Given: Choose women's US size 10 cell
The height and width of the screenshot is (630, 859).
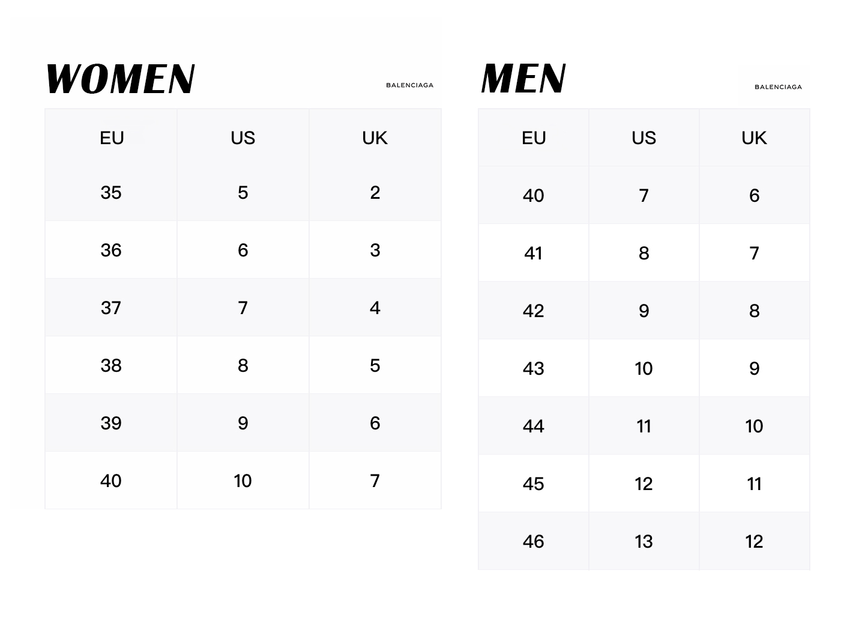Looking at the screenshot, I should [x=243, y=480].
